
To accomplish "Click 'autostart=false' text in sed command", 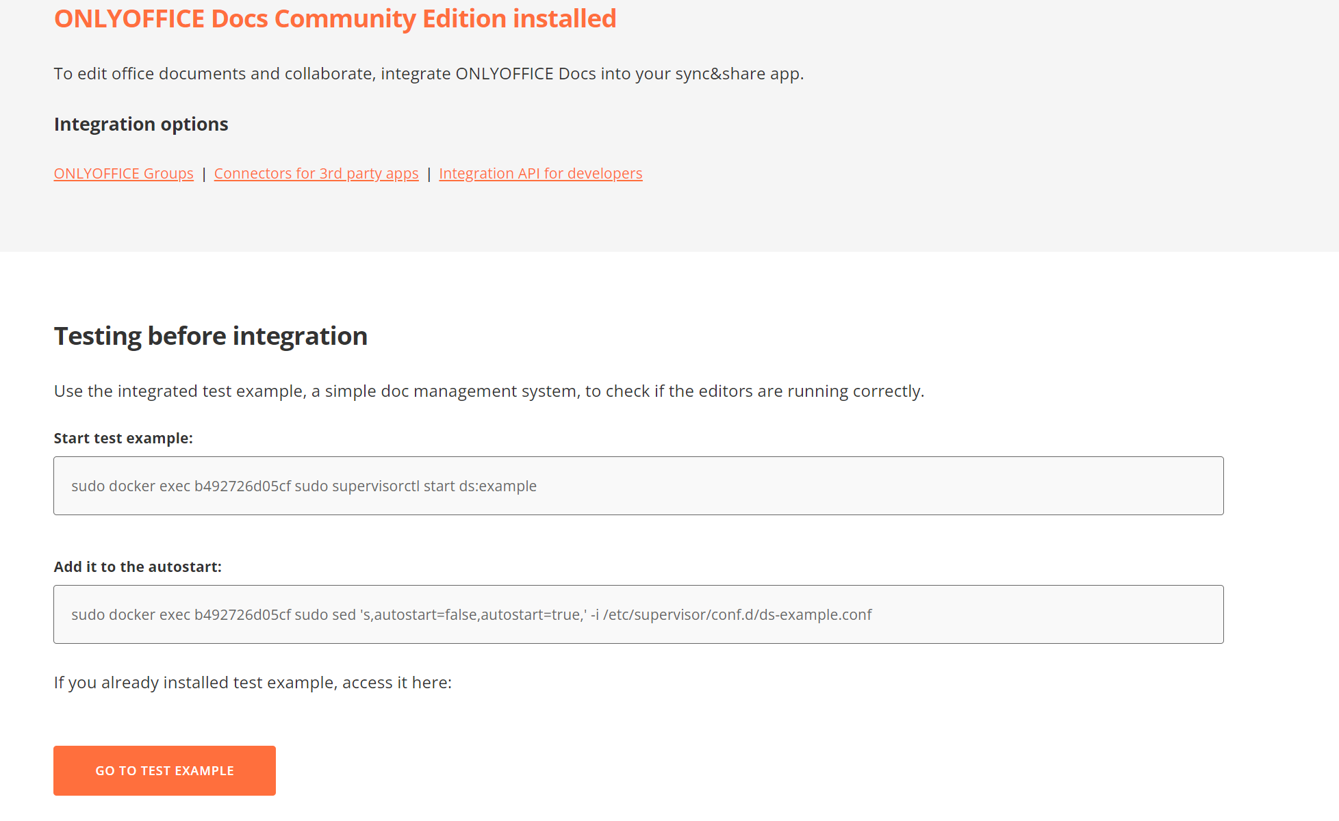I will pos(426,615).
